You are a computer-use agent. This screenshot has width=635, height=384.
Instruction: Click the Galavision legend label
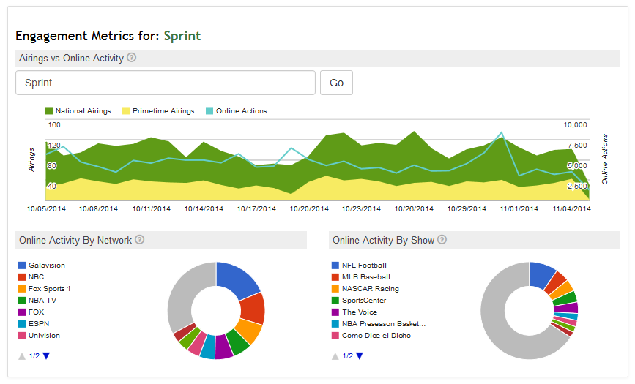tap(47, 266)
